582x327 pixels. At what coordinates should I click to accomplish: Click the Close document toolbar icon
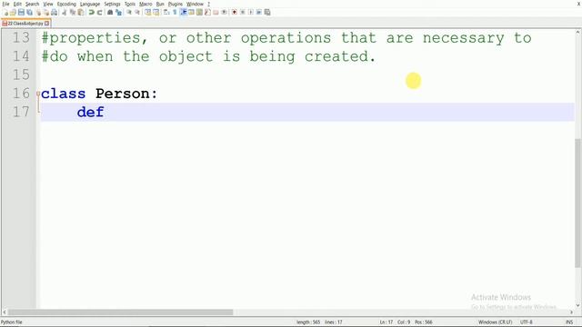[38, 12]
